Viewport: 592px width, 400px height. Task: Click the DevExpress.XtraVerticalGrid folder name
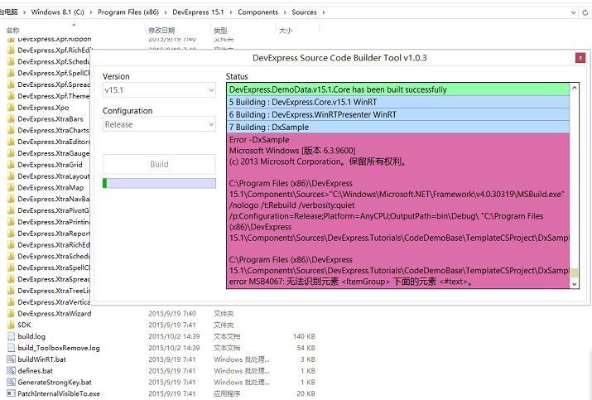[x=54, y=301]
